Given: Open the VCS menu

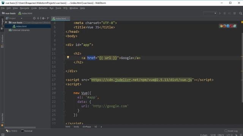Looking at the screenshot, I should click(65, 8).
